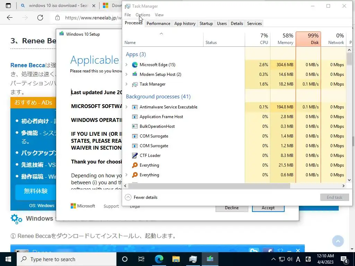This screenshot has width=355, height=266.
Task: Click network icon in system tray
Action: [x=282, y=259]
